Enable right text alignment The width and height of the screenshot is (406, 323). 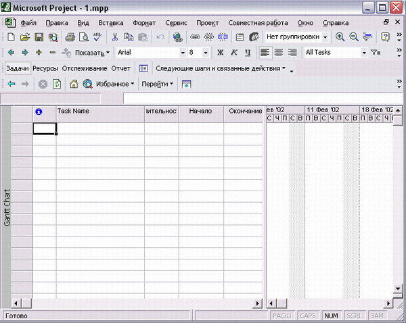(x=292, y=53)
